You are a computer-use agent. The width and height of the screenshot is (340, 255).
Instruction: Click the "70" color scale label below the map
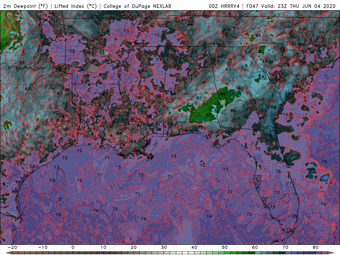[285, 247]
